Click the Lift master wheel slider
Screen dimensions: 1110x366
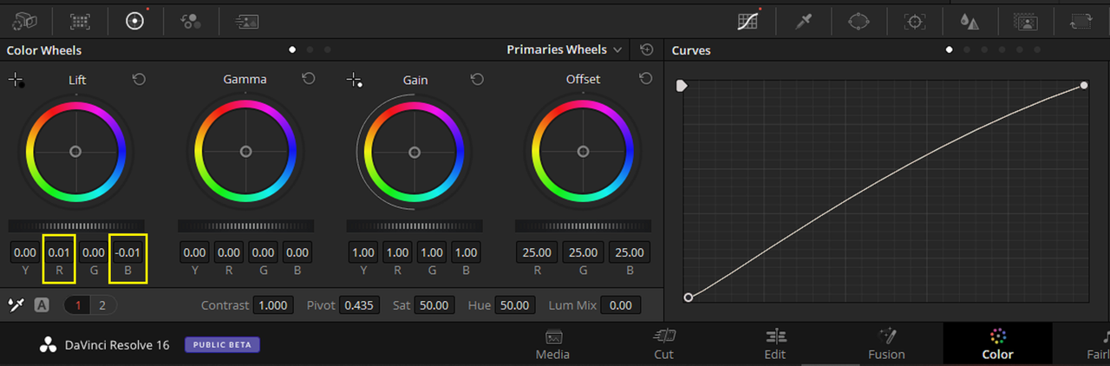pyautogui.click(x=75, y=225)
